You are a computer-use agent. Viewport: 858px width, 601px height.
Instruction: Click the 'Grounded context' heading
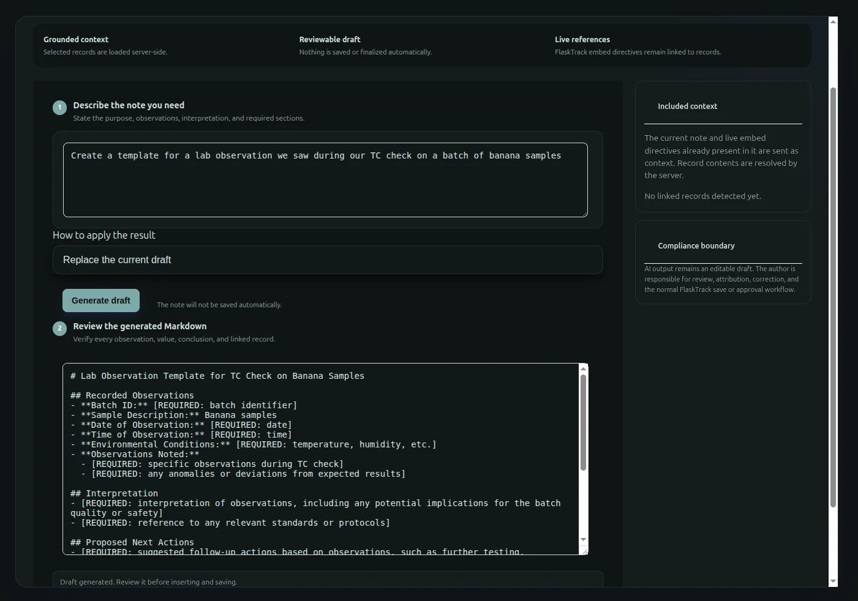pos(76,39)
